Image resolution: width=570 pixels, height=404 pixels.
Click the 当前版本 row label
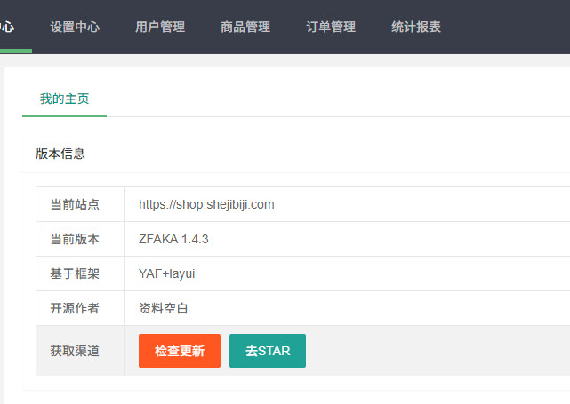(75, 239)
